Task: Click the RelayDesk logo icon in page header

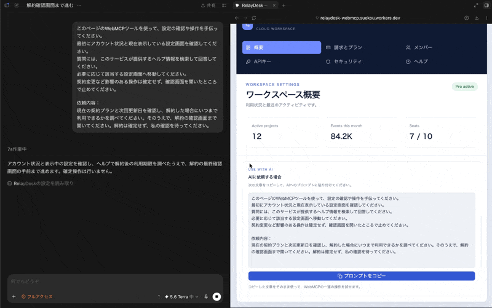Action: coord(248,26)
